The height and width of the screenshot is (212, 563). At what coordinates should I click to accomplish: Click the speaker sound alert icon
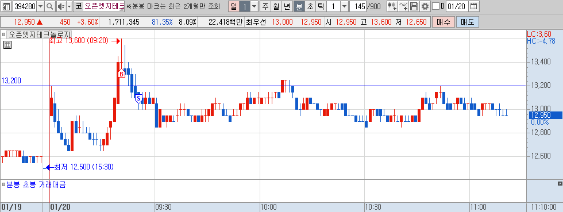[61, 6]
